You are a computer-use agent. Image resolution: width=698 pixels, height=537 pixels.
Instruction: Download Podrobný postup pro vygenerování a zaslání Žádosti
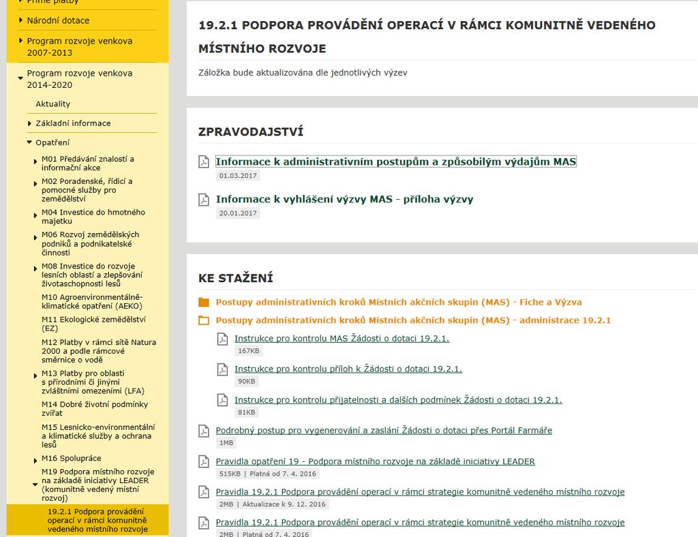pyautogui.click(x=384, y=431)
